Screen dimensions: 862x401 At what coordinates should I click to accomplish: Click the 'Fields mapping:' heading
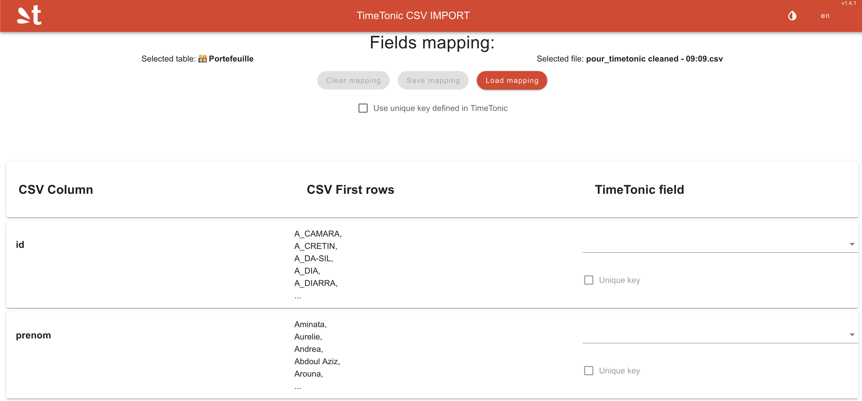(x=432, y=43)
